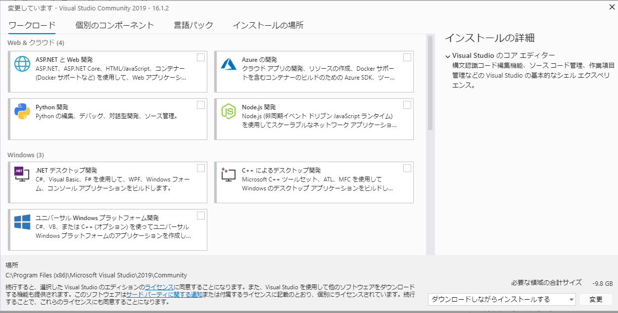
Task: Click the C++ desktop development icon
Action: 229,174
